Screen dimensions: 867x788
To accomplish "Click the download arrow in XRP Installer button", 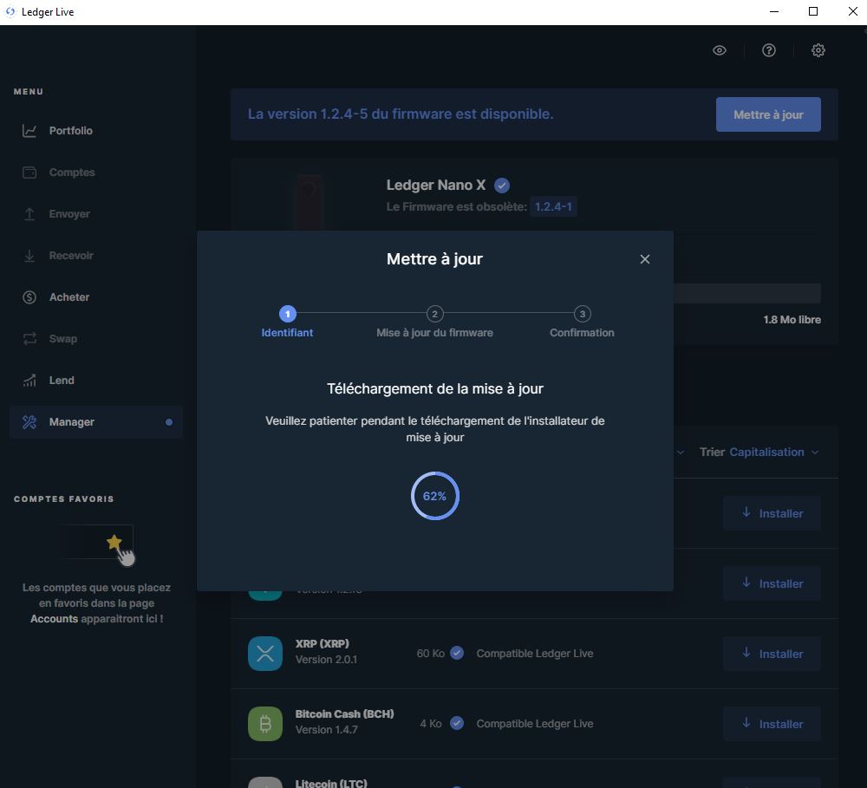I will point(746,653).
